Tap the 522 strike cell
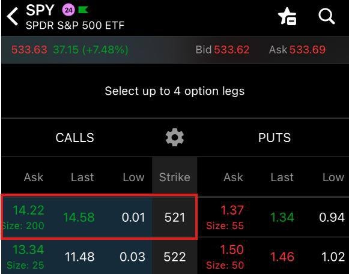Image resolution: width=349 pixels, height=274 pixels. click(x=175, y=257)
